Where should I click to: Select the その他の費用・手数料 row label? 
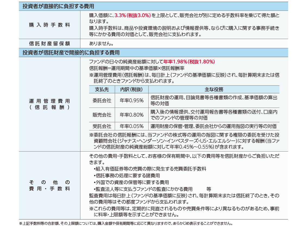(x=49, y=185)
